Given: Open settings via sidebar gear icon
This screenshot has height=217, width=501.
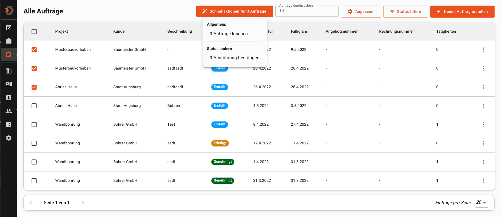Looking at the screenshot, I should pos(9,138).
